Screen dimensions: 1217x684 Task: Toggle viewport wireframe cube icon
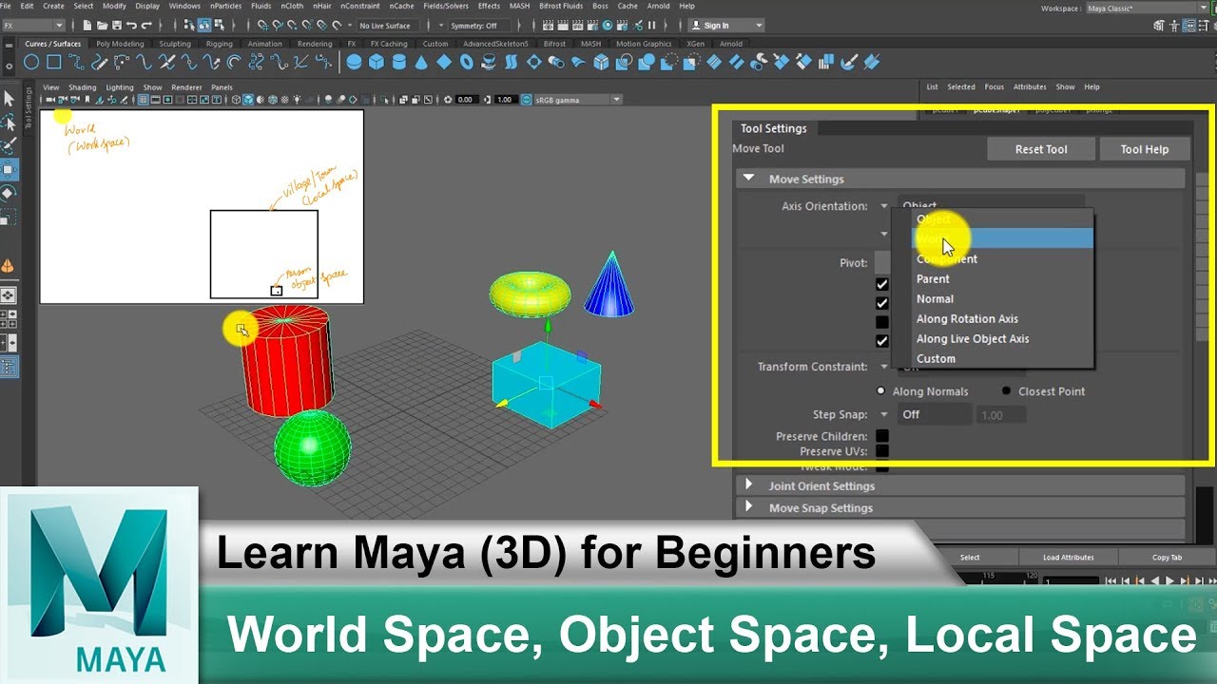236,100
